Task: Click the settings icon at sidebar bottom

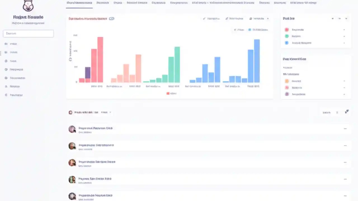Action: click(x=6, y=95)
